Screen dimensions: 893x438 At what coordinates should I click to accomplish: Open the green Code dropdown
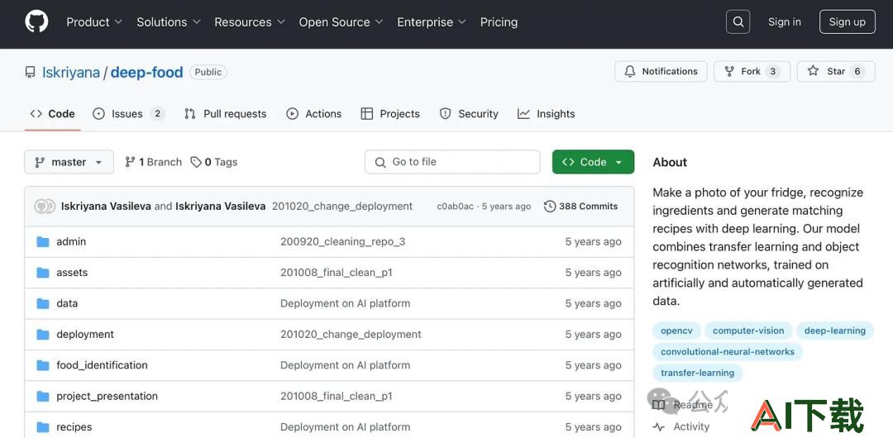click(593, 162)
